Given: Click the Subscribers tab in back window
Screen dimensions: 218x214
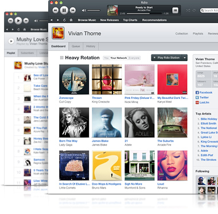Looking at the screenshot, I should pos(27,53).
